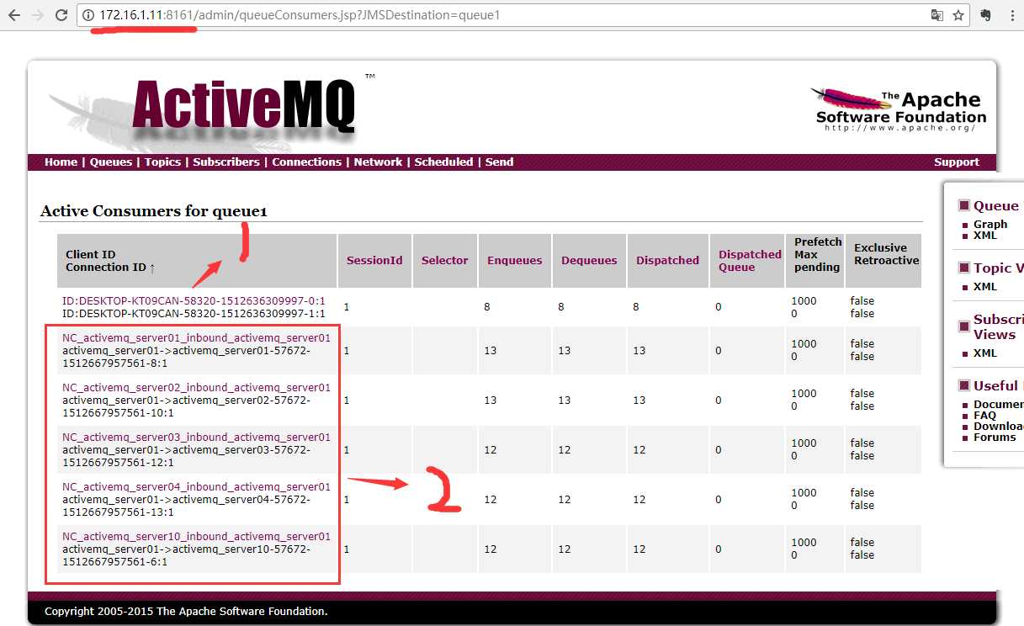Sort by the SessionId column header
Screen dimensions: 1024x626
coord(374,261)
